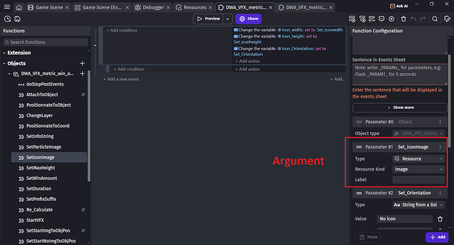Select the SetIconImage function
The height and width of the screenshot is (245, 454).
coord(49,157)
